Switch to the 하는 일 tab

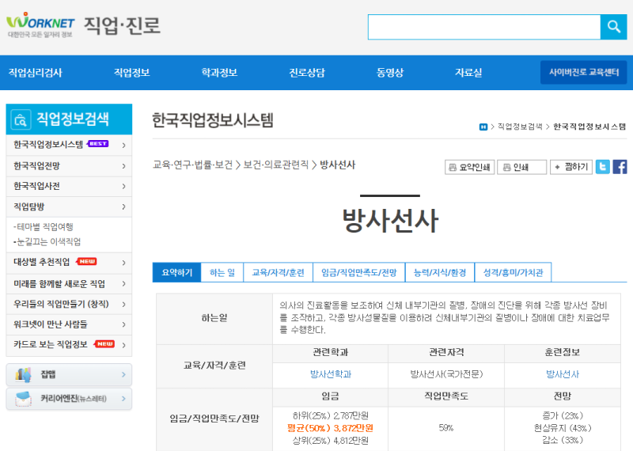coord(222,272)
